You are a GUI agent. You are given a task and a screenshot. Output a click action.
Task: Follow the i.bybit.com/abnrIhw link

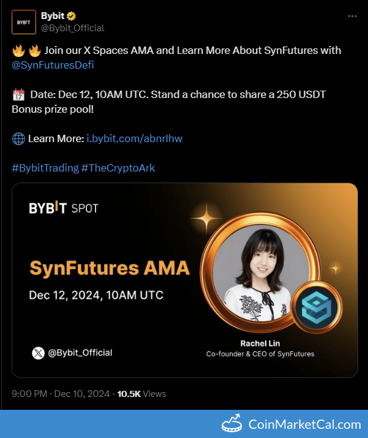pyautogui.click(x=134, y=138)
